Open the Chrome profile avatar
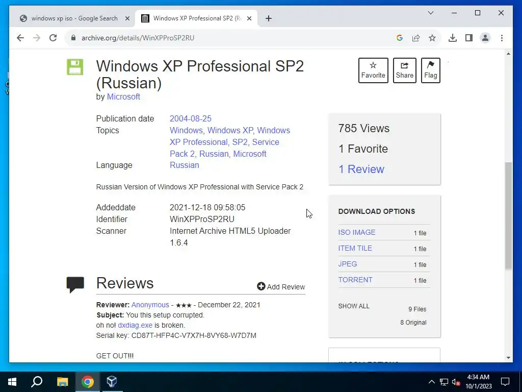Viewport: 522px width, 392px height. (485, 38)
